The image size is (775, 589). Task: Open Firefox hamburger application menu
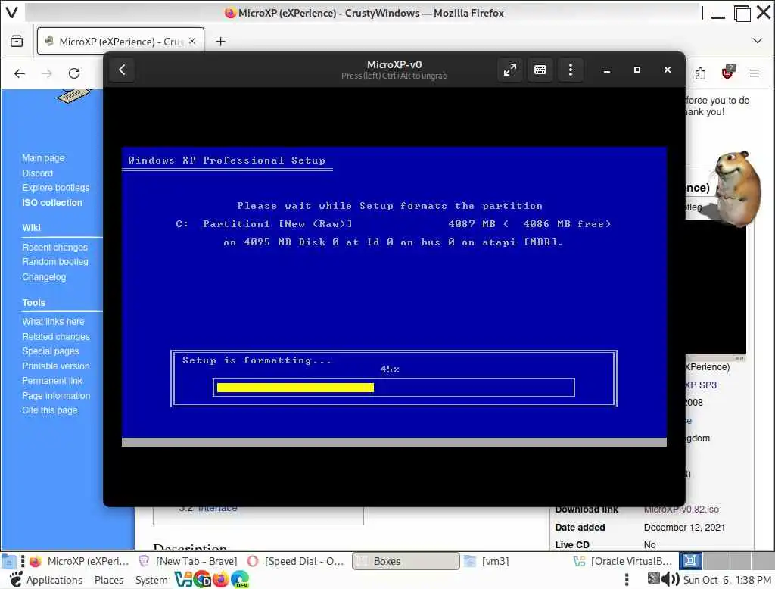(755, 73)
